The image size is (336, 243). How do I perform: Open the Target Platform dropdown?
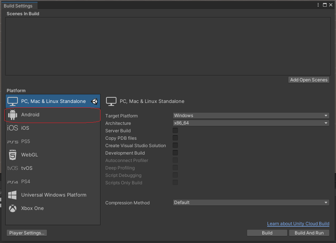point(251,116)
